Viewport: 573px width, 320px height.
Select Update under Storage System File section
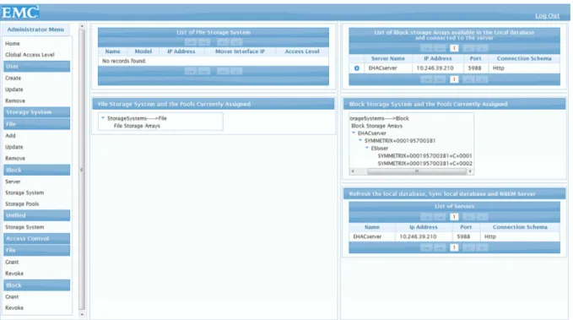click(14, 147)
